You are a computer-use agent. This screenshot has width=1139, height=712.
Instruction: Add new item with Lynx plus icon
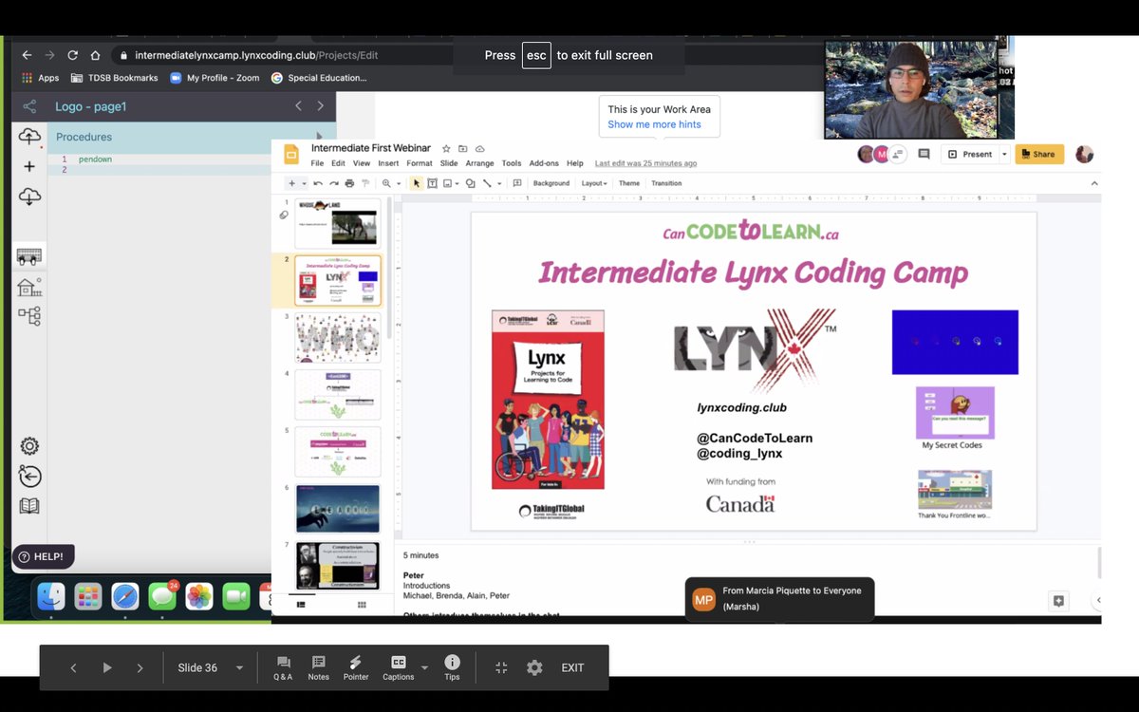click(x=29, y=166)
